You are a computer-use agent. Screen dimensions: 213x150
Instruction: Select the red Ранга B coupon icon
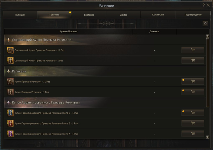tap(10, 123)
